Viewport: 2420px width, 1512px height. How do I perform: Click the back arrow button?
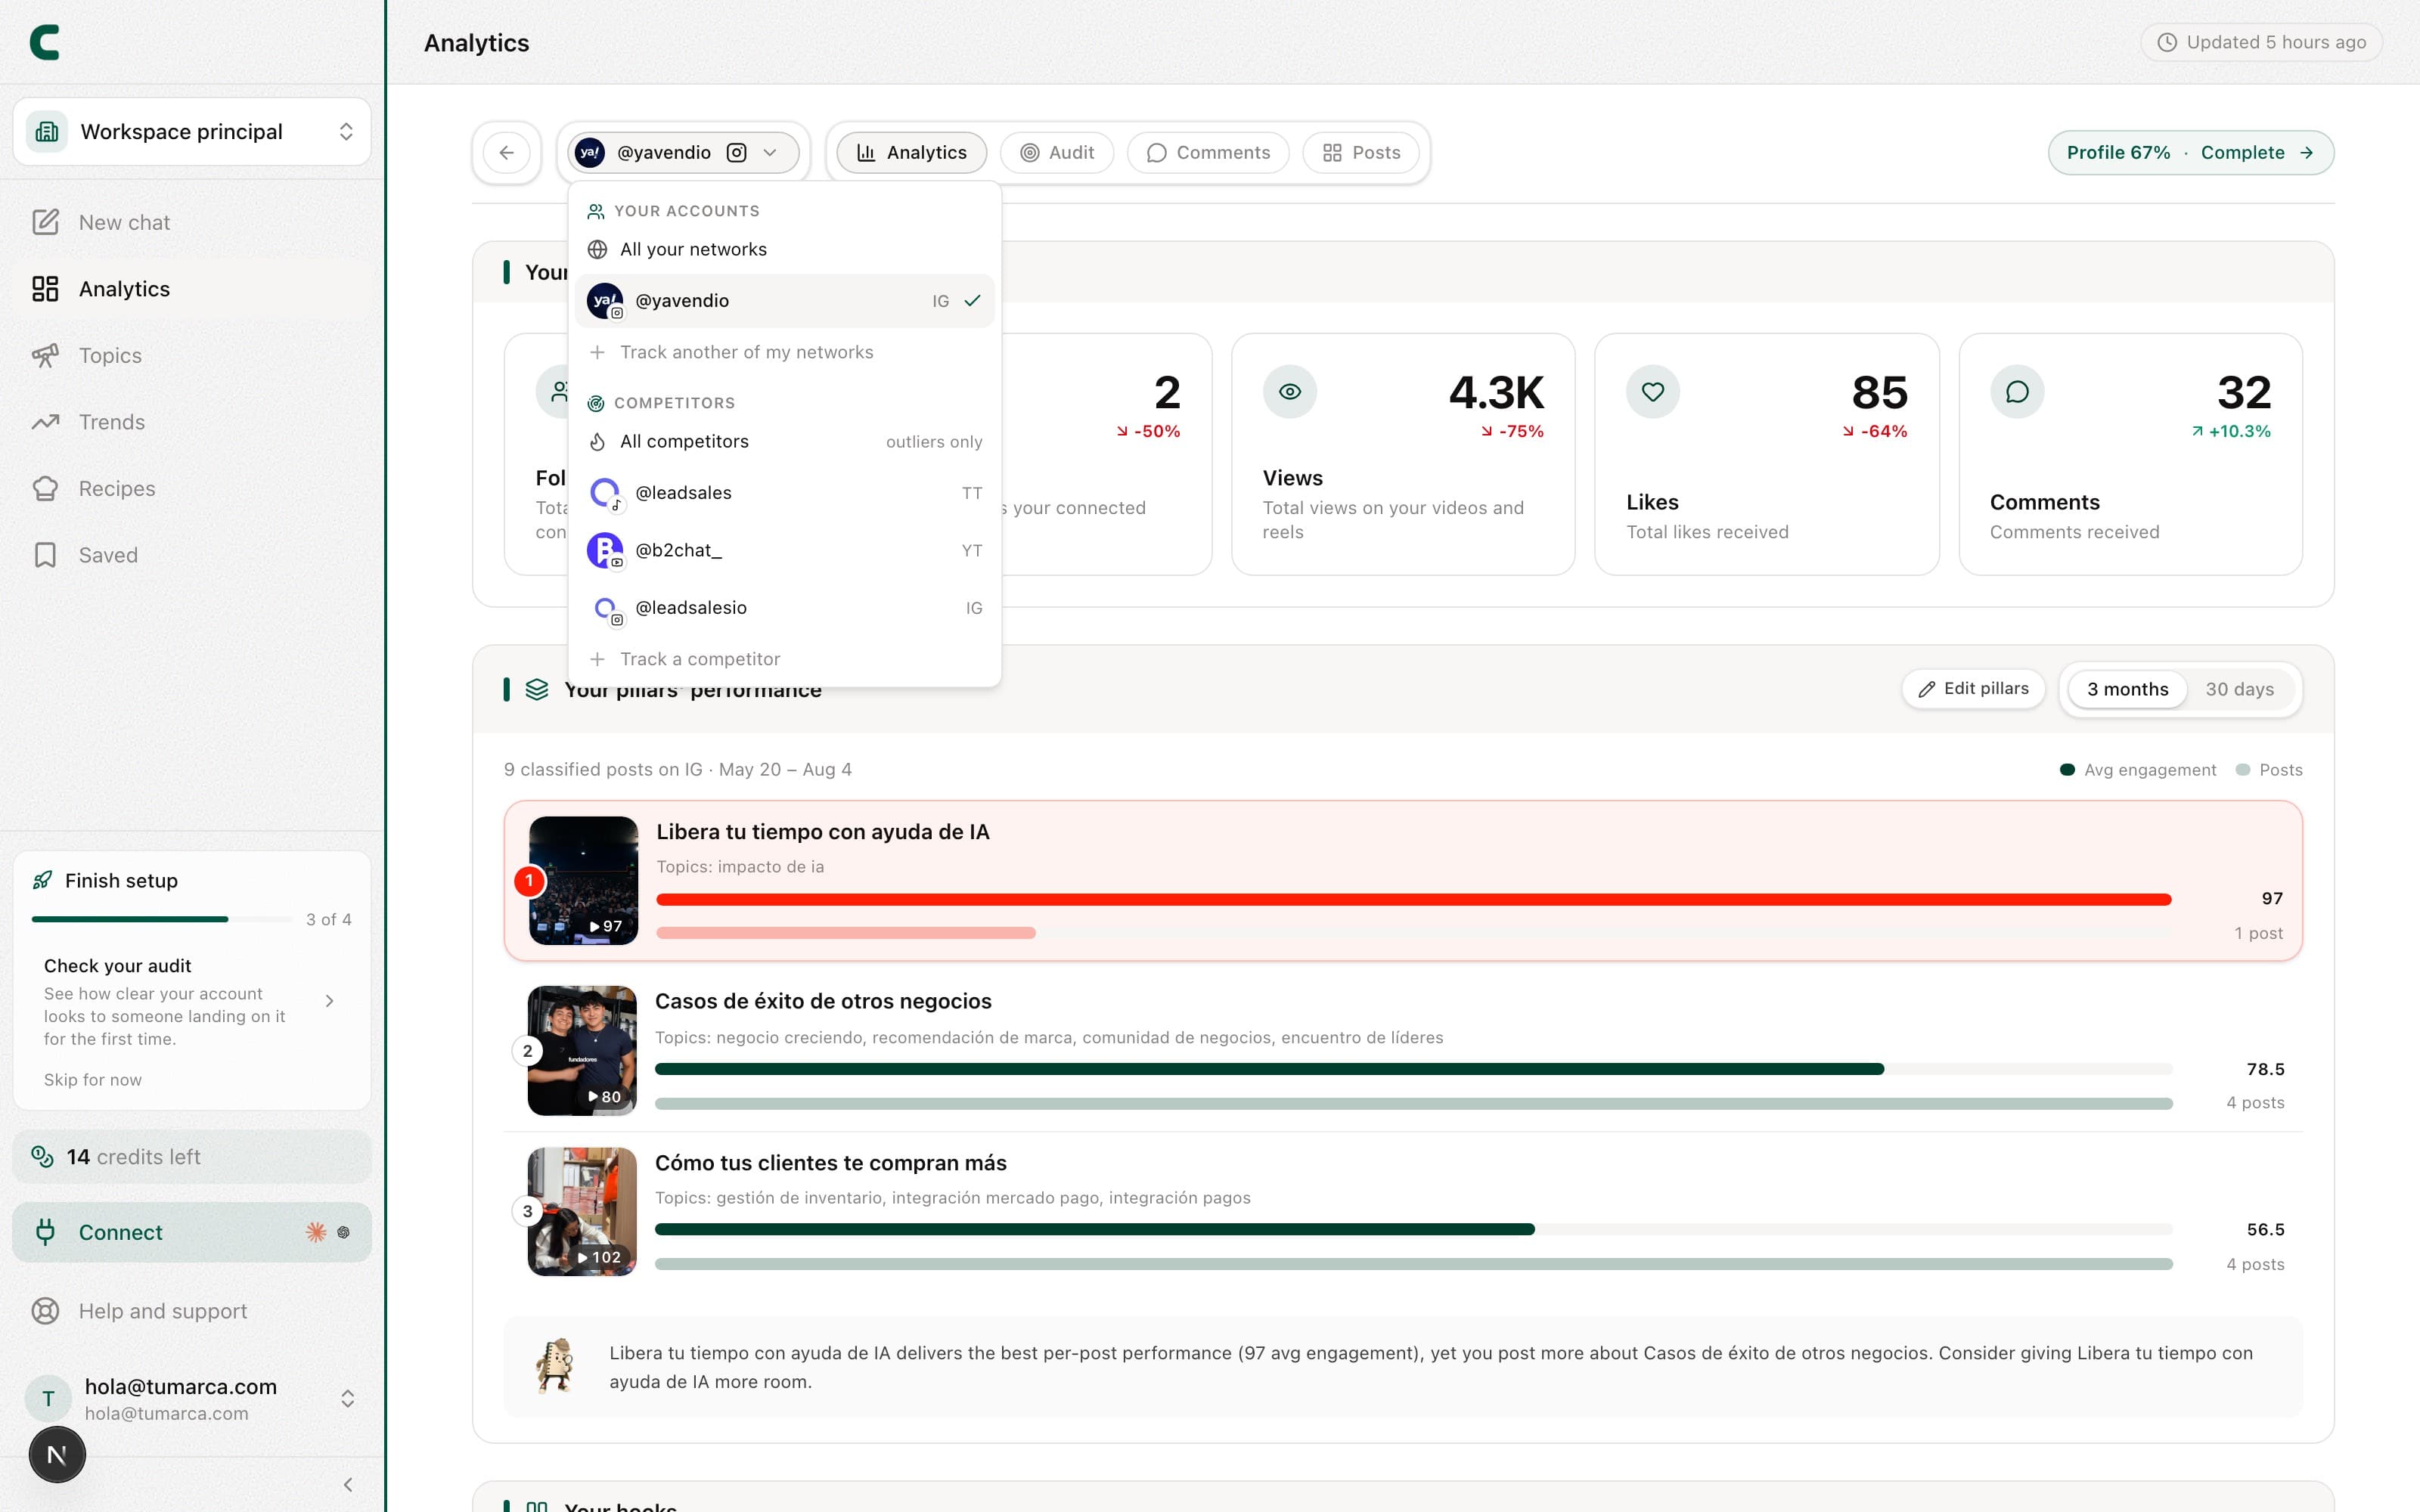click(507, 153)
